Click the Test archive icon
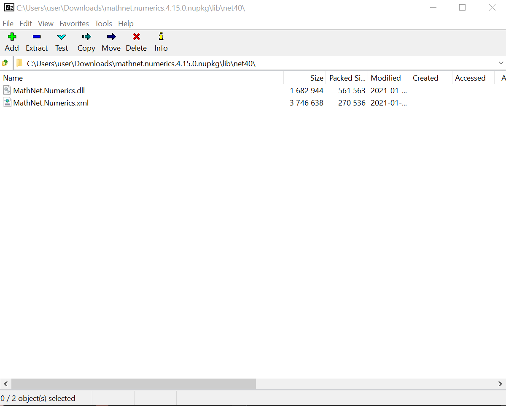 coord(62,37)
